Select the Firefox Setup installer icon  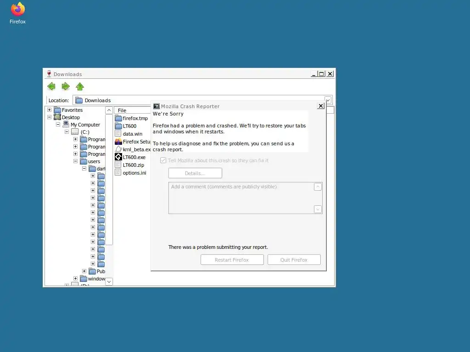click(x=118, y=142)
